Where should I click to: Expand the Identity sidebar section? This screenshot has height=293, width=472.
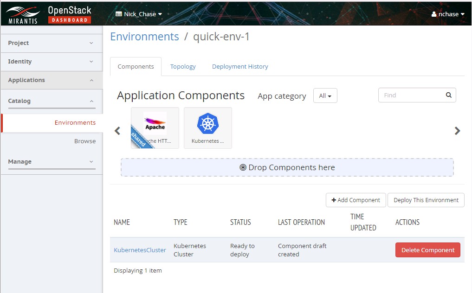tap(52, 62)
